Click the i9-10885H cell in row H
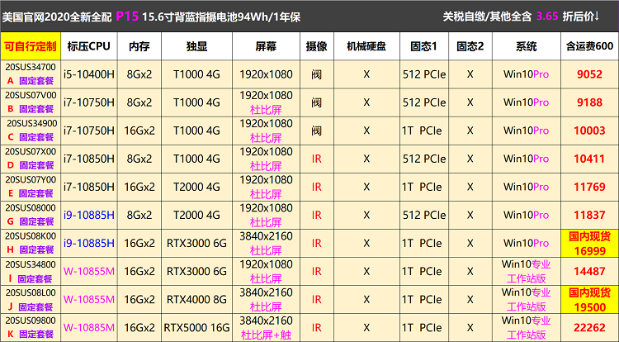The height and width of the screenshot is (342, 619). click(89, 243)
